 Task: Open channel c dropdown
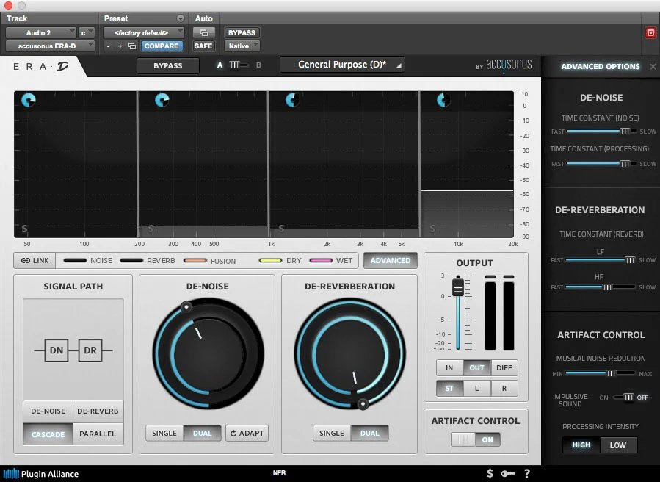click(x=87, y=32)
